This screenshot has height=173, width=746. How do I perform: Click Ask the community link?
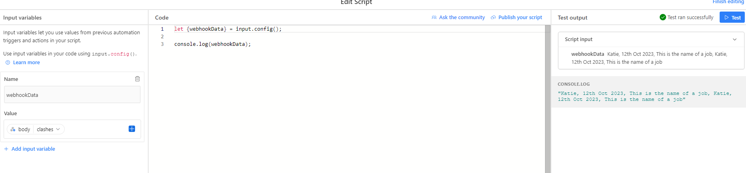pyautogui.click(x=462, y=18)
